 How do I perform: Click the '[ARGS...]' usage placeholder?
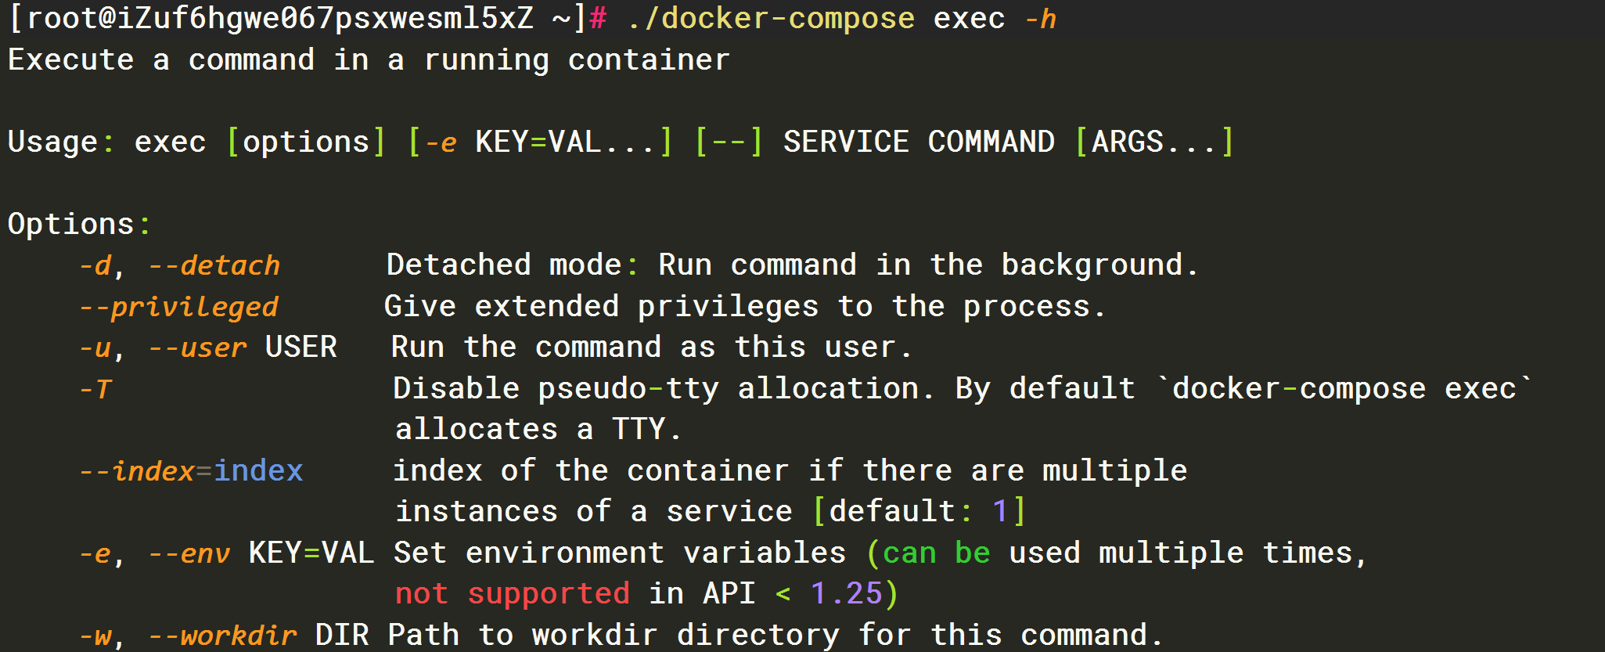point(1154,142)
